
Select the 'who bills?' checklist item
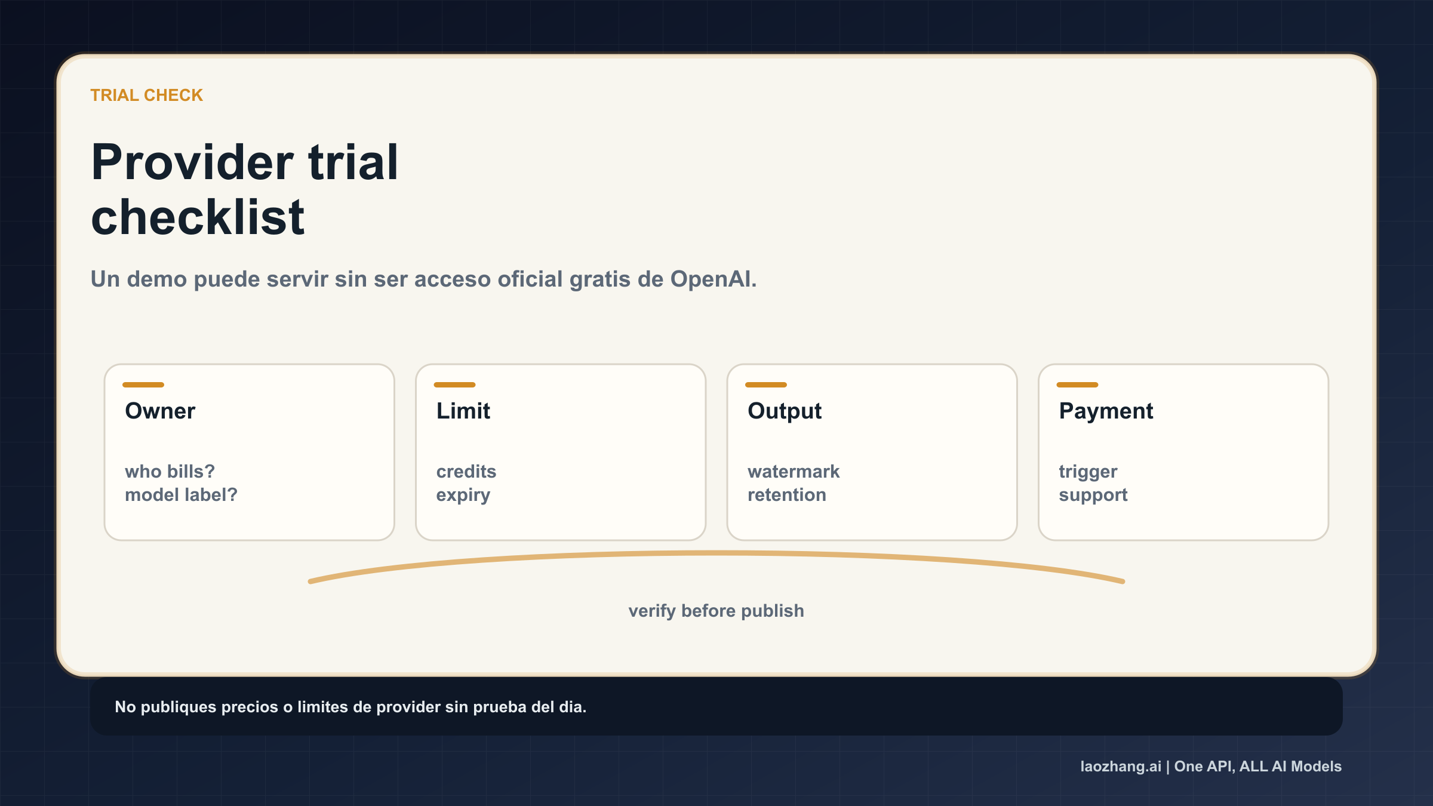coord(169,471)
